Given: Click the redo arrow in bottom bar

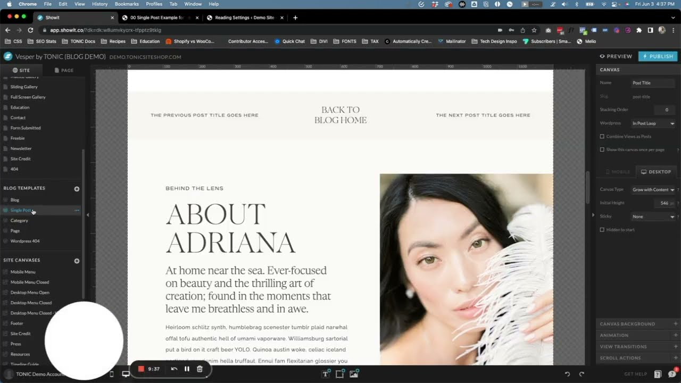Looking at the screenshot, I should 582,374.
